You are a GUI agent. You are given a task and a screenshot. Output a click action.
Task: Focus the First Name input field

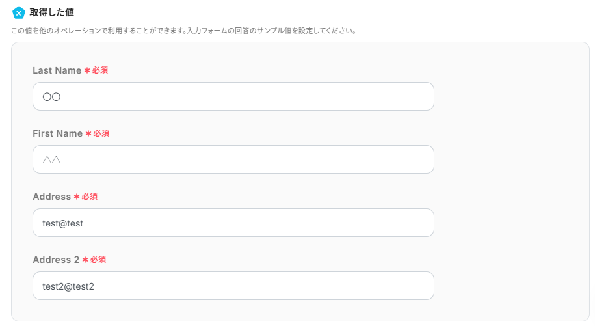tap(233, 159)
